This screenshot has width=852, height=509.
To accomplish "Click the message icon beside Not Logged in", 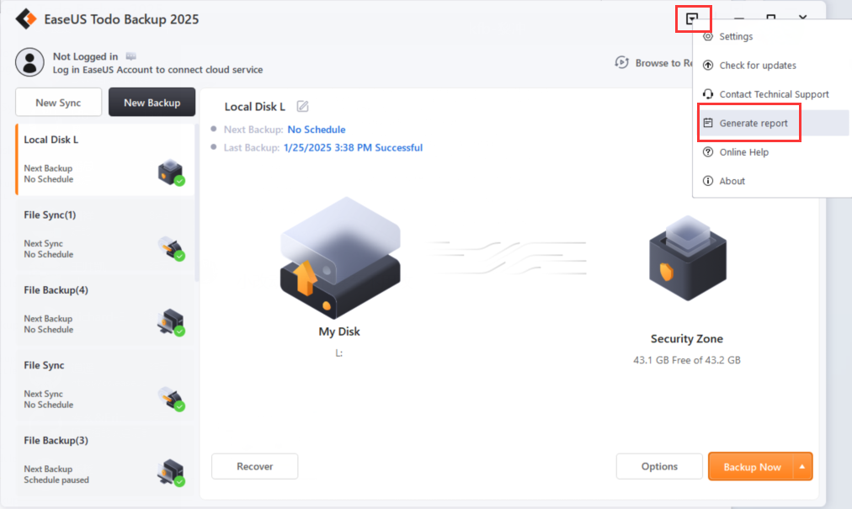I will tap(131, 56).
